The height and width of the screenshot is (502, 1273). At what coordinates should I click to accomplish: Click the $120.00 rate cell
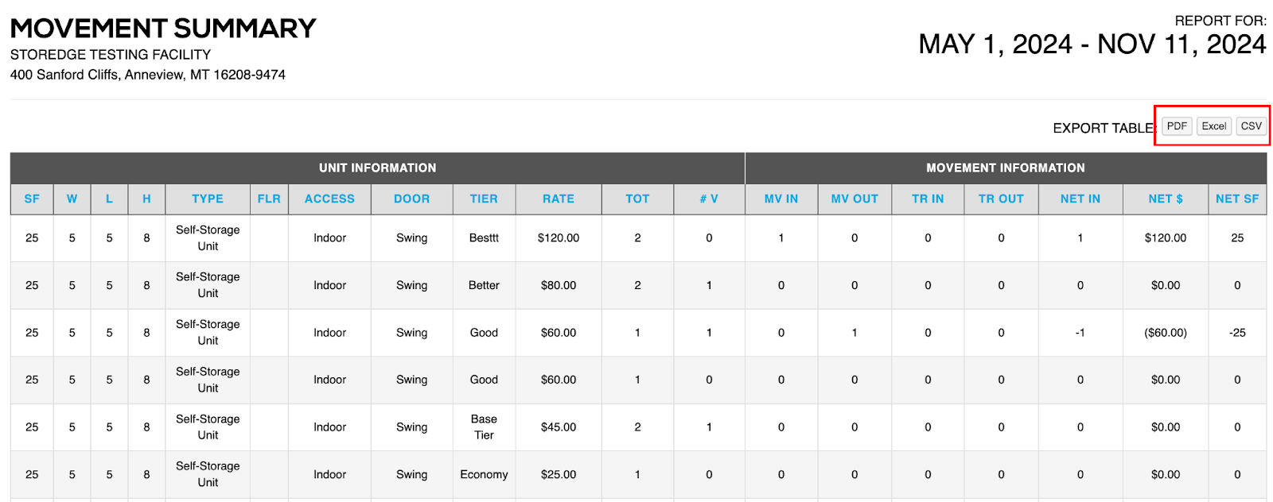[x=559, y=238]
